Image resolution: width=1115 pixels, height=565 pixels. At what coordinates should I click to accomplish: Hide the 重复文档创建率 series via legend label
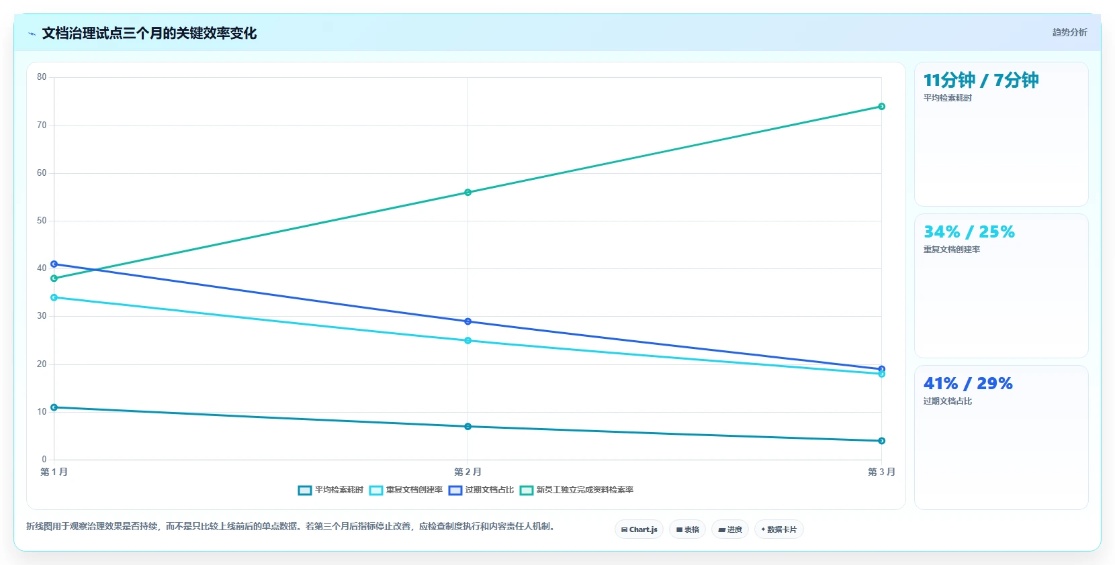tap(414, 491)
